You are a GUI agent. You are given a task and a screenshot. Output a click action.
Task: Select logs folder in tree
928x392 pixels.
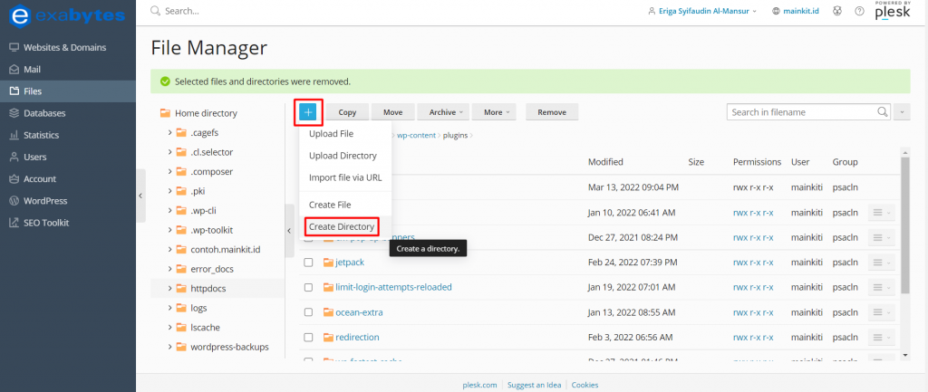point(198,308)
